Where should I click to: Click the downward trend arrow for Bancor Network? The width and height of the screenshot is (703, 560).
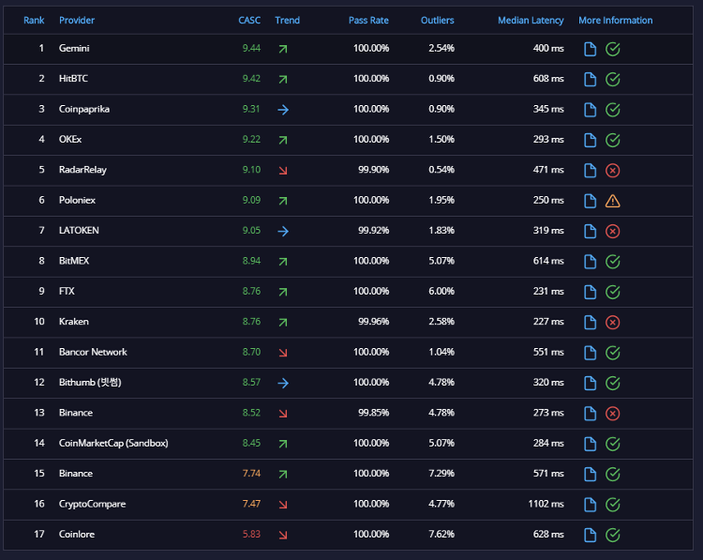point(283,353)
